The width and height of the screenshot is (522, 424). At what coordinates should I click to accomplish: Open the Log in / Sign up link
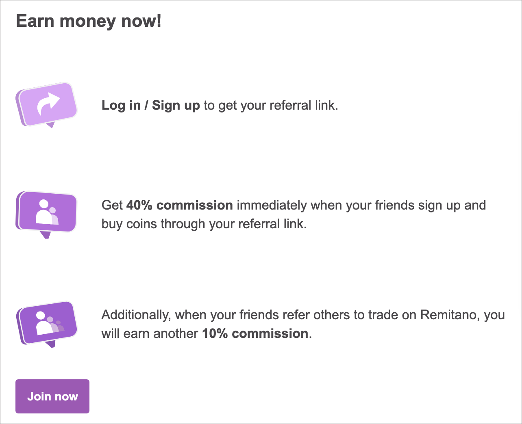150,105
